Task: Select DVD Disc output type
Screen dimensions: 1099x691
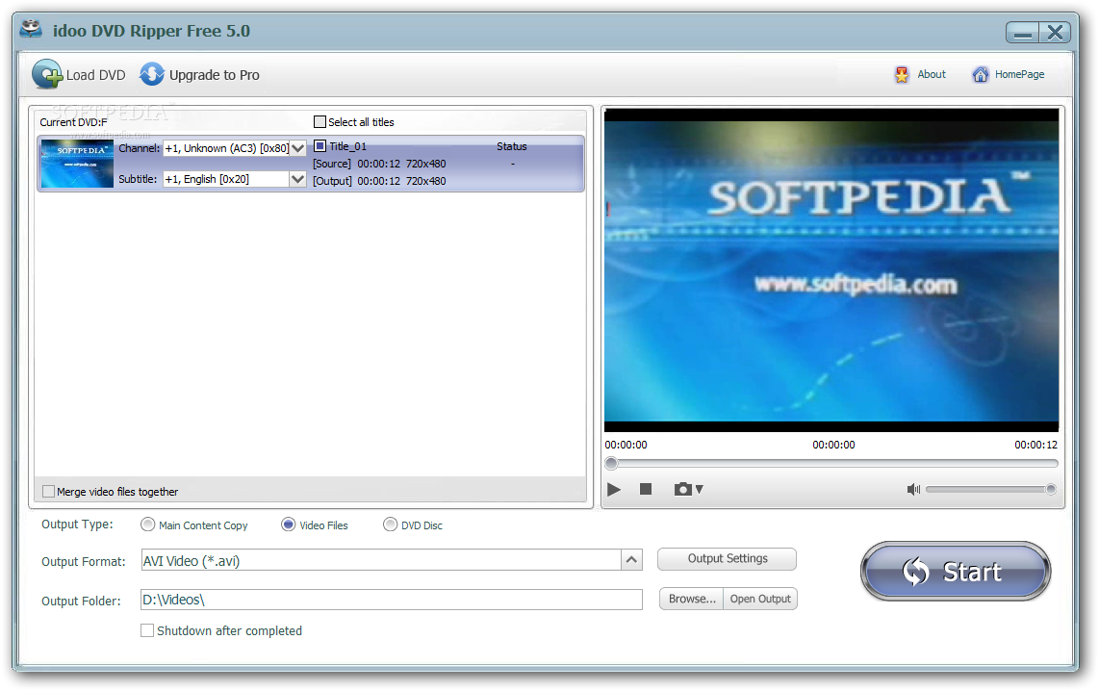Action: [390, 525]
